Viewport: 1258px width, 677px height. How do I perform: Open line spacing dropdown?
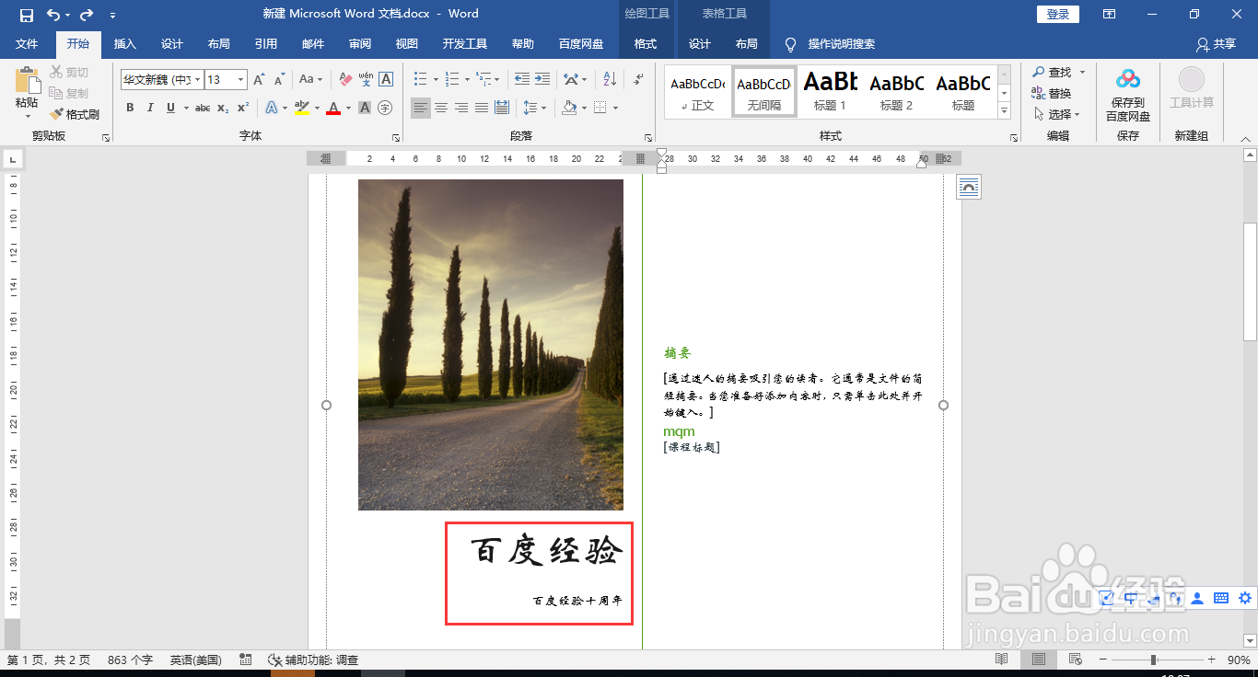(x=544, y=108)
